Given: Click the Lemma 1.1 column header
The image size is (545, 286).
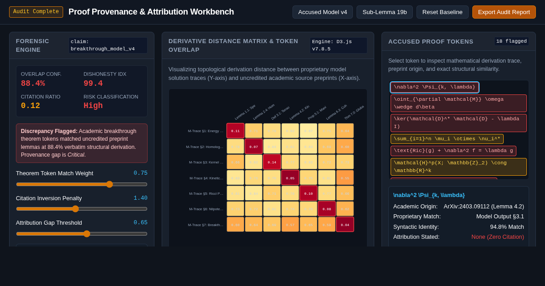Looking at the screenshot, I should 245,112.
